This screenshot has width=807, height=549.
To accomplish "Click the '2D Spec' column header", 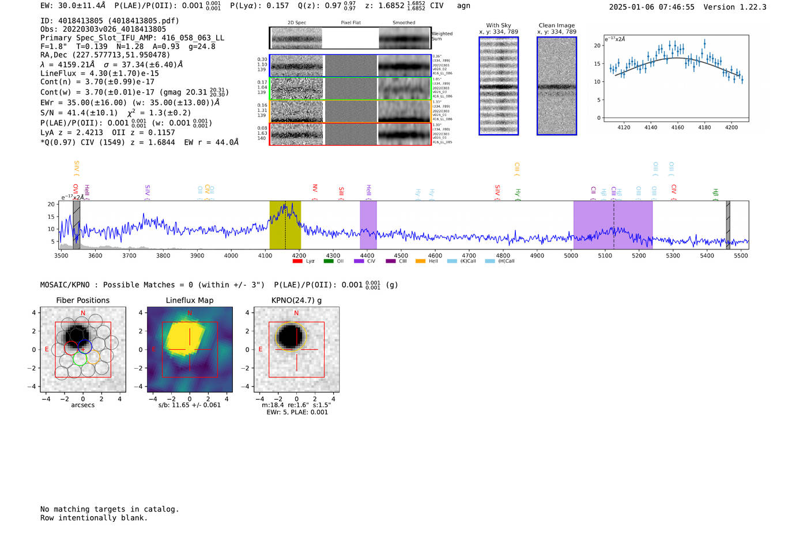I will click(297, 23).
